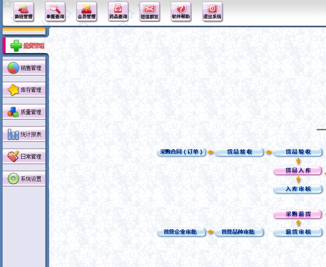Click the 货品接收 goods receiving button
This screenshot has height=267, width=326.
pyautogui.click(x=240, y=152)
